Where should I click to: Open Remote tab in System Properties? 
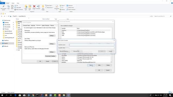click(x=52, y=26)
